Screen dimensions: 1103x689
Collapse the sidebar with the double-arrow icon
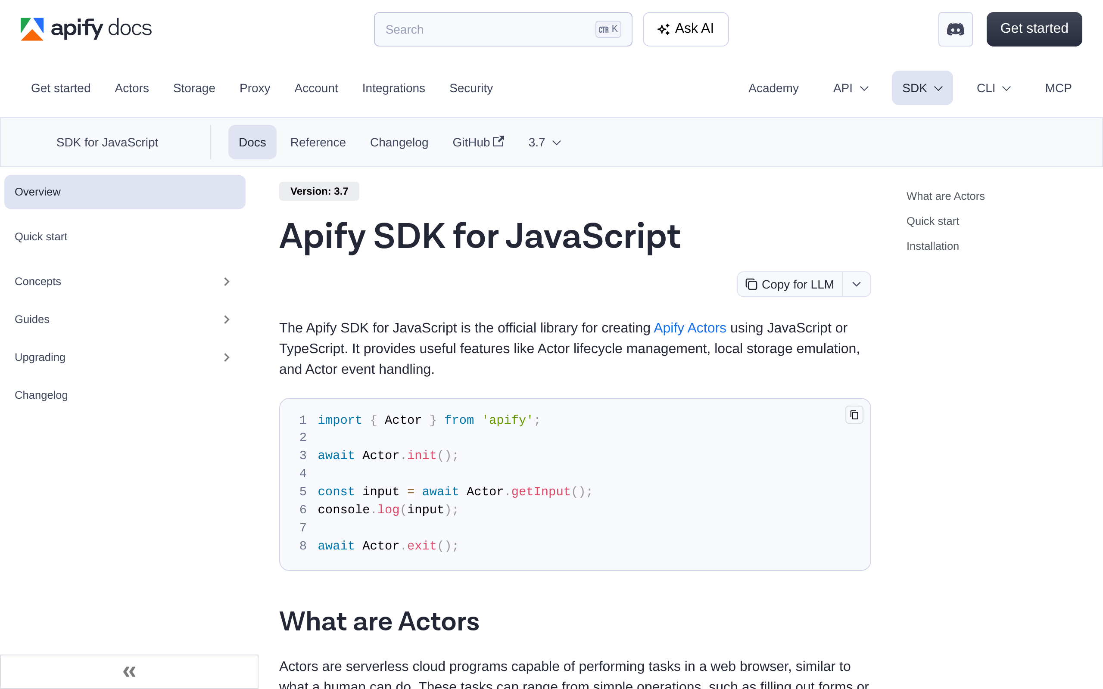(129, 672)
